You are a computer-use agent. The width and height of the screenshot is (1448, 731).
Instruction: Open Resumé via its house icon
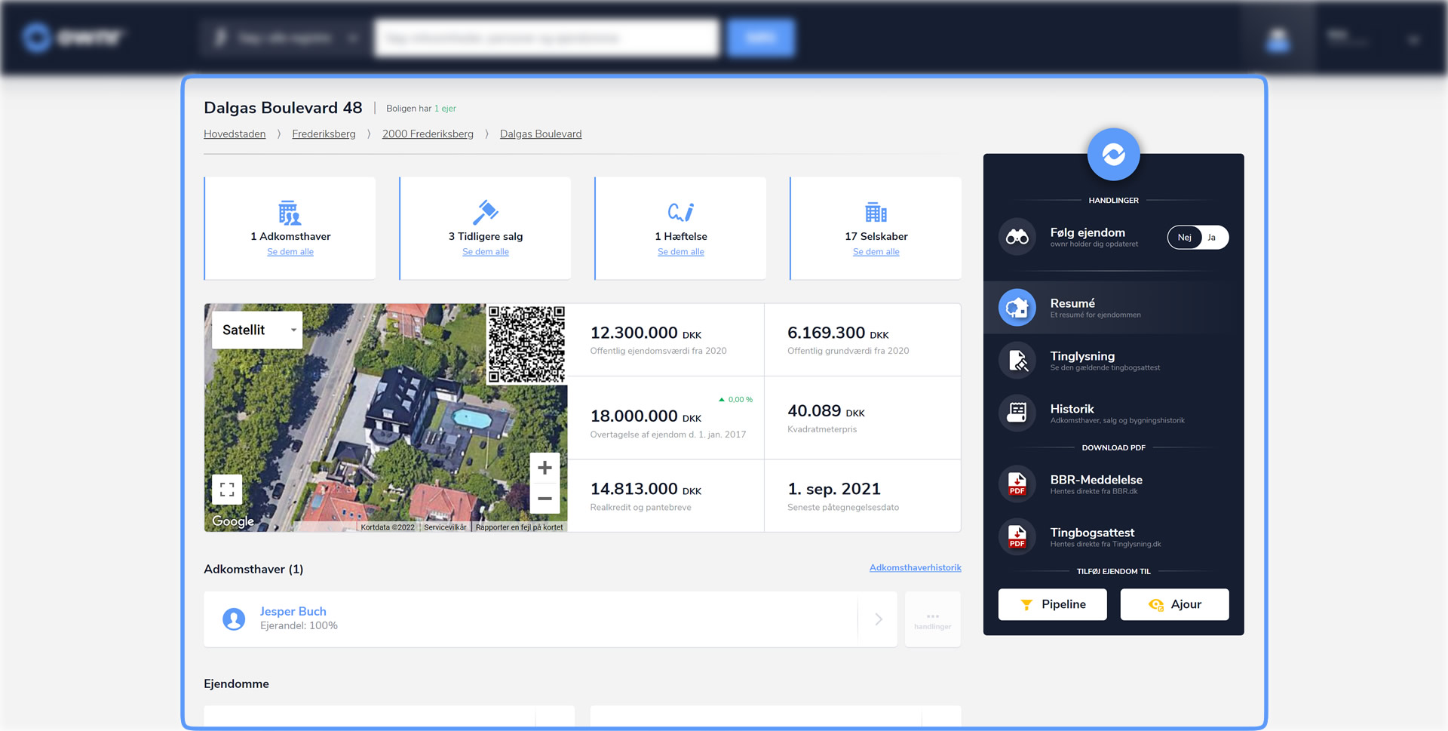tap(1017, 308)
